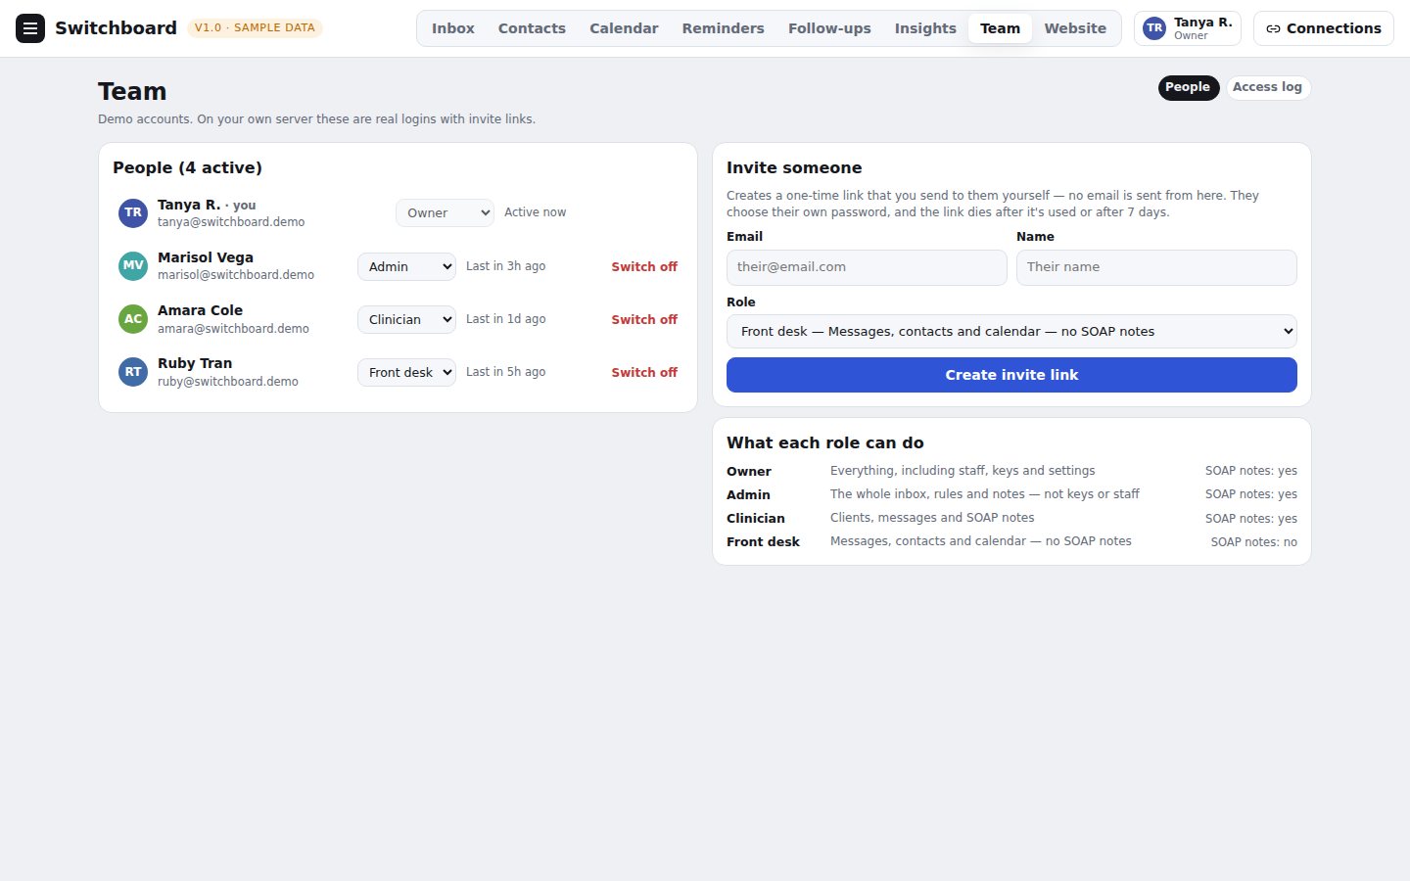Open Tanya R.'s Owner role dropdown
The height and width of the screenshot is (881, 1410).
click(x=445, y=212)
